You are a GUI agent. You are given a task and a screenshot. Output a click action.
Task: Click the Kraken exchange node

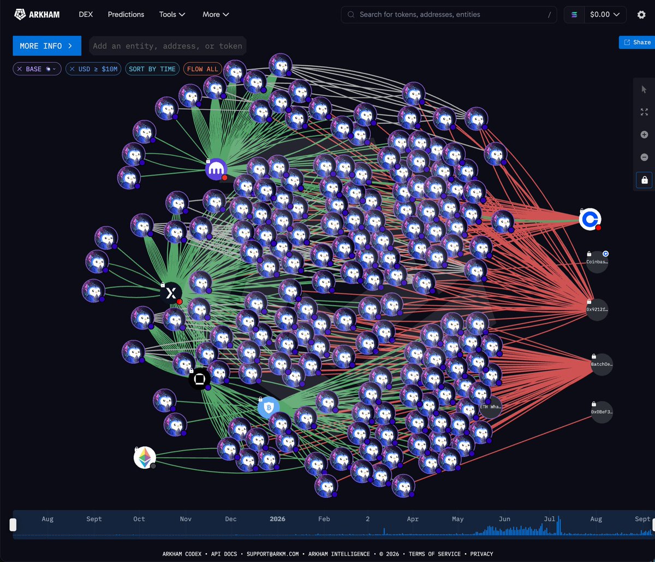click(x=216, y=169)
